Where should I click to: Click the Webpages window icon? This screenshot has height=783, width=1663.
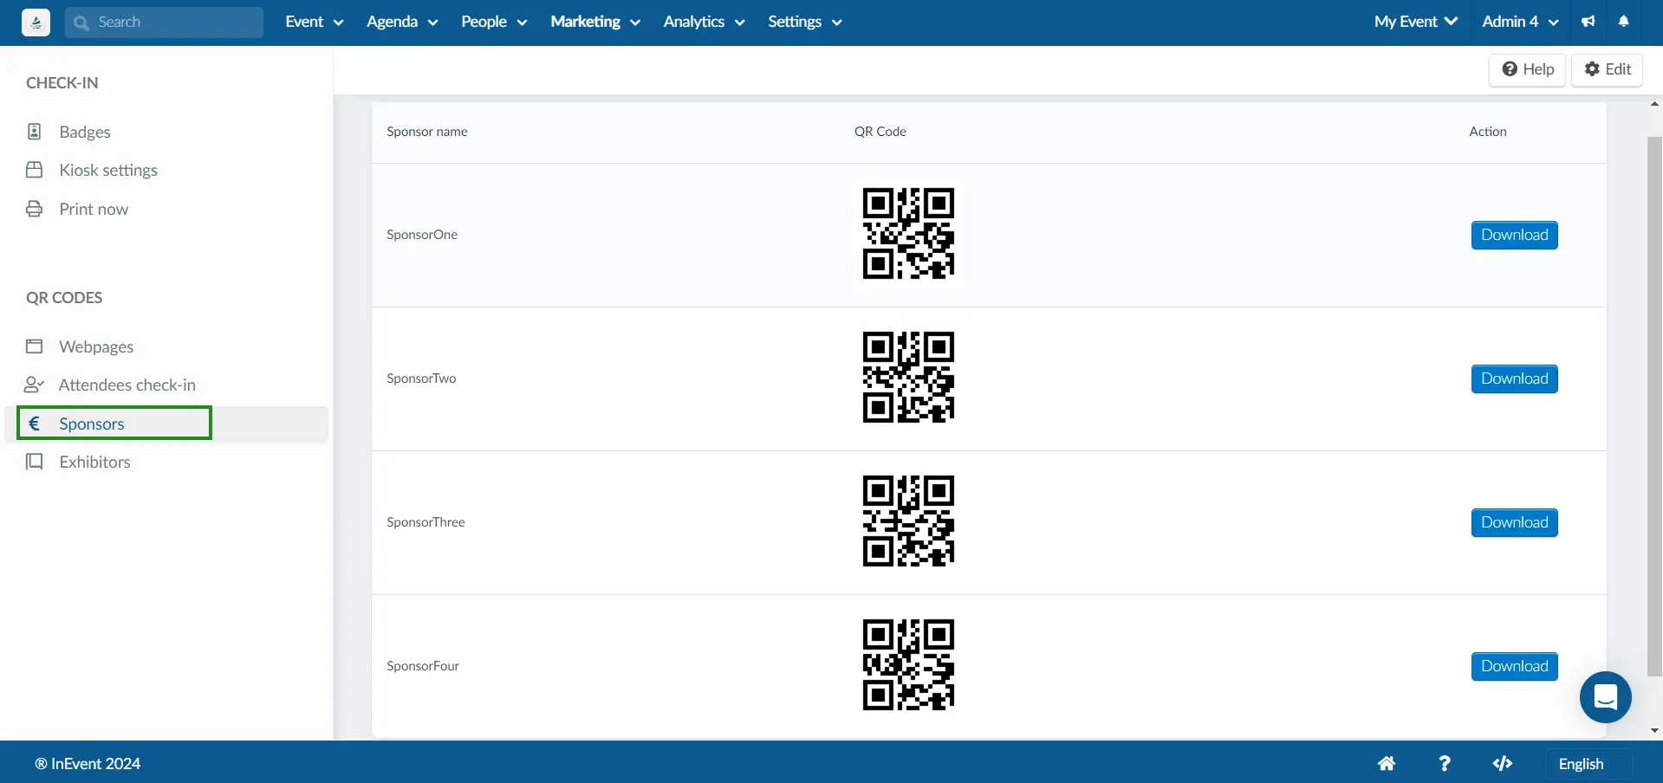point(35,346)
